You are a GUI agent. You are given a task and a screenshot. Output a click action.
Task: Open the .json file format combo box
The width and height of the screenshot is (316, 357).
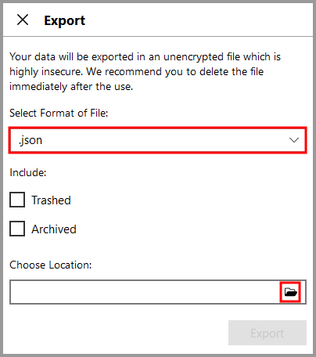[x=158, y=140]
